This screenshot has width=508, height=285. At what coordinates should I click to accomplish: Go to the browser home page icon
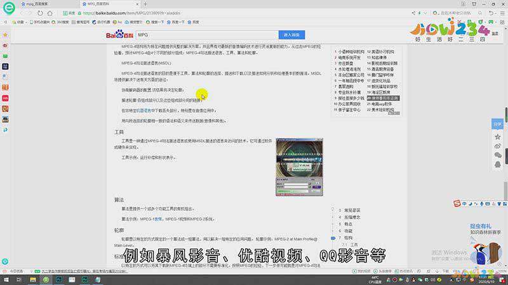coord(50,13)
